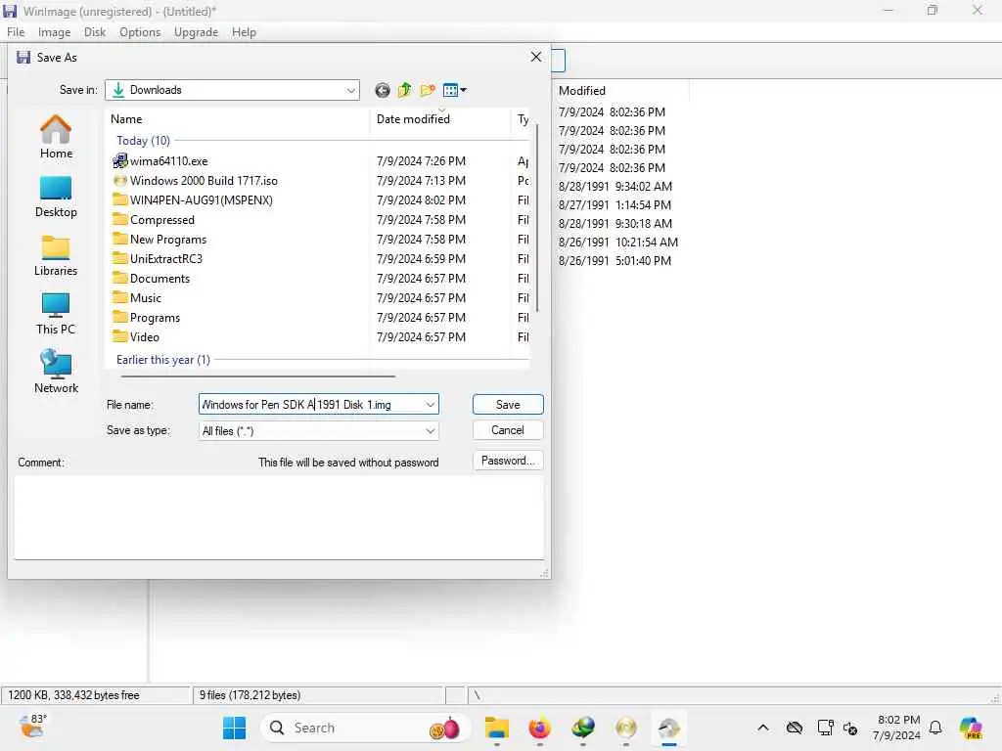The width and height of the screenshot is (1002, 751).
Task: Go up one folder level icon
Action: tap(404, 91)
